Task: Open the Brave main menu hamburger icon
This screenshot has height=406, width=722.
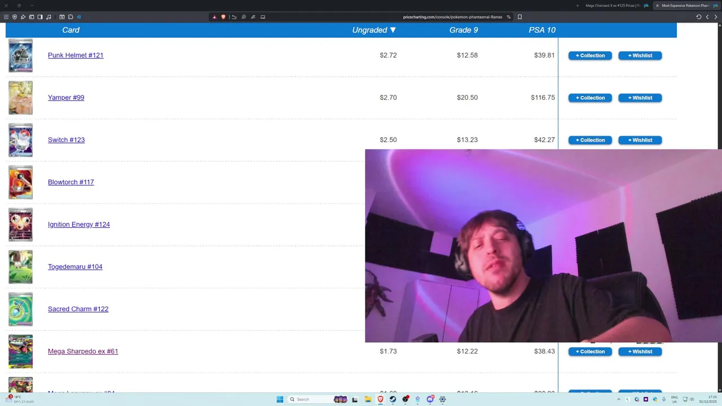Action: pos(6,17)
